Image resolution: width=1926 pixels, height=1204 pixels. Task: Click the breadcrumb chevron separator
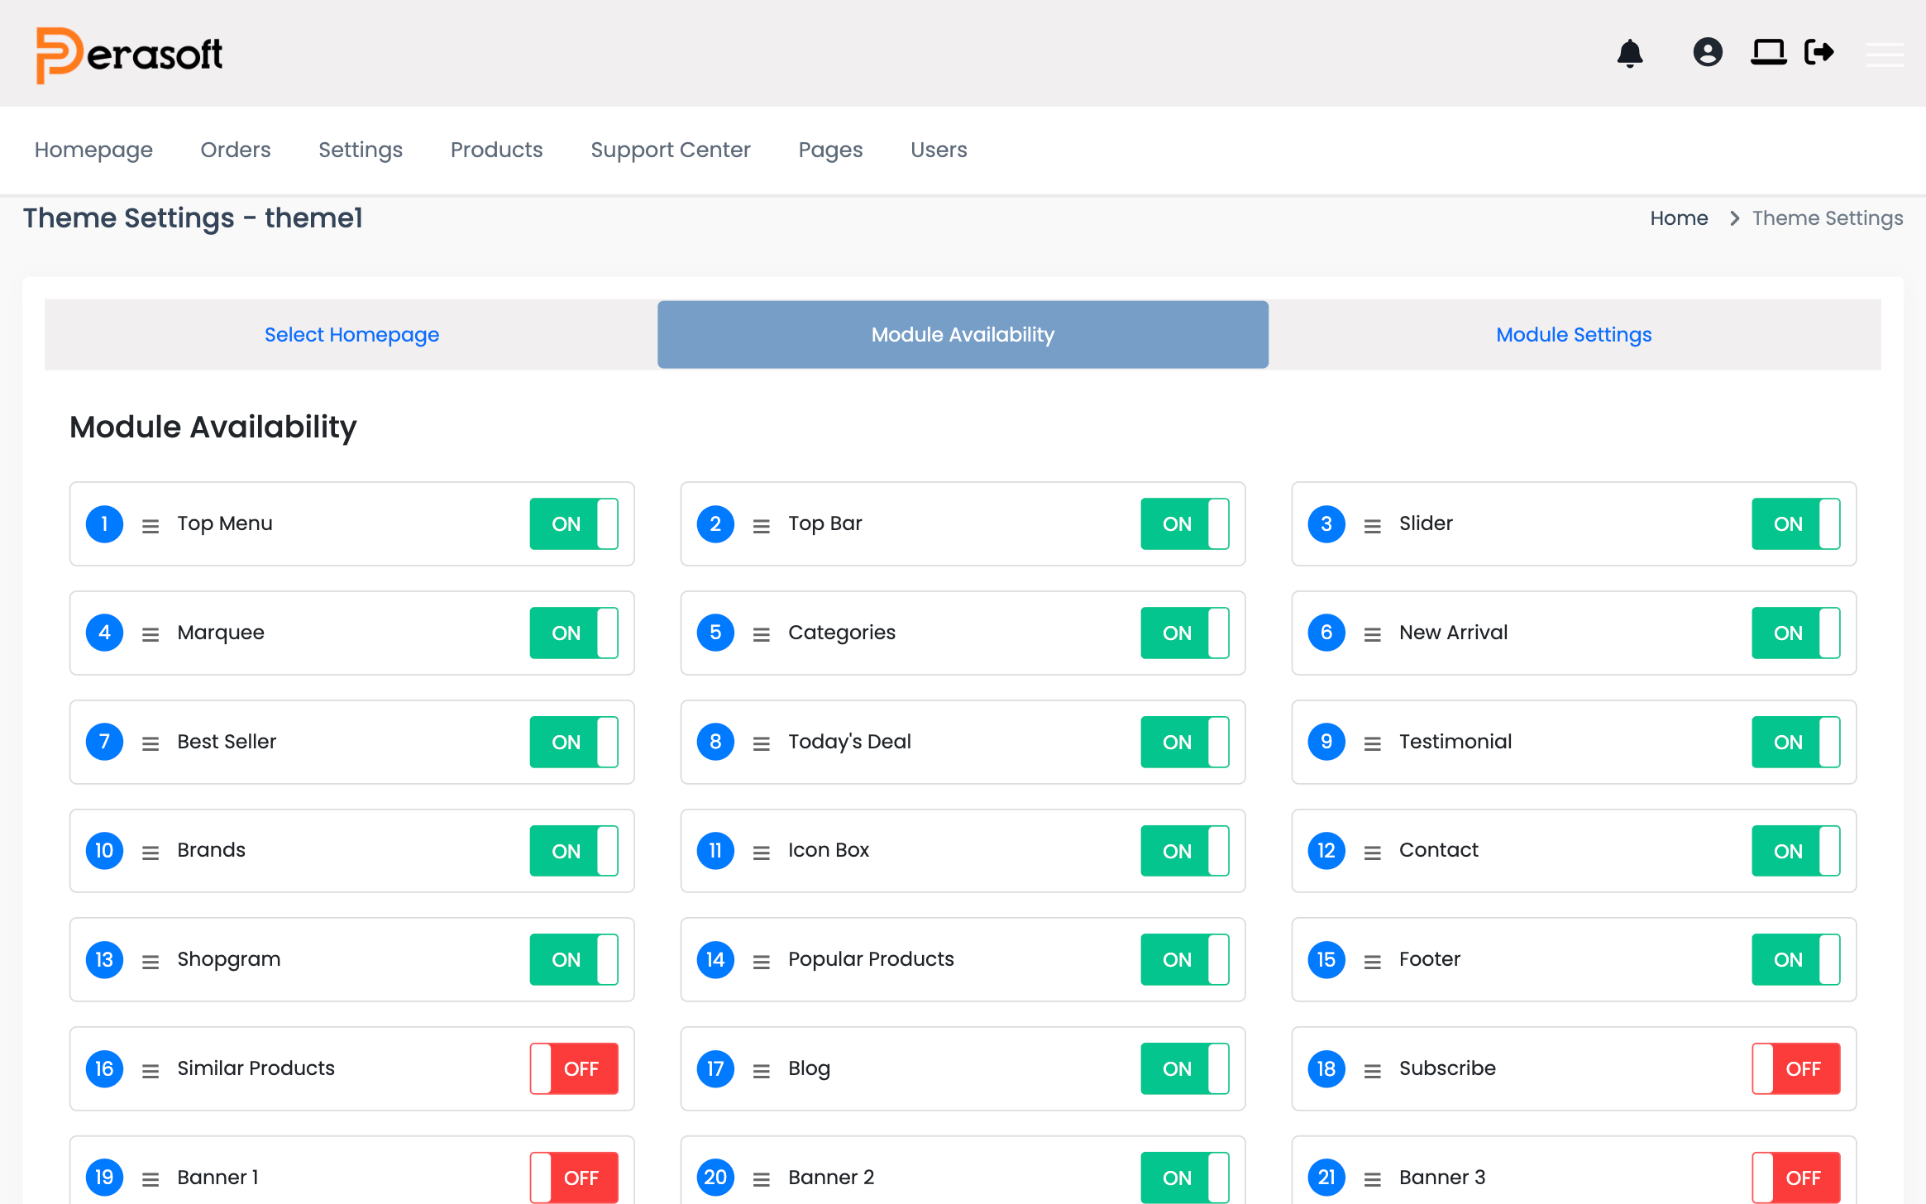click(x=1734, y=218)
